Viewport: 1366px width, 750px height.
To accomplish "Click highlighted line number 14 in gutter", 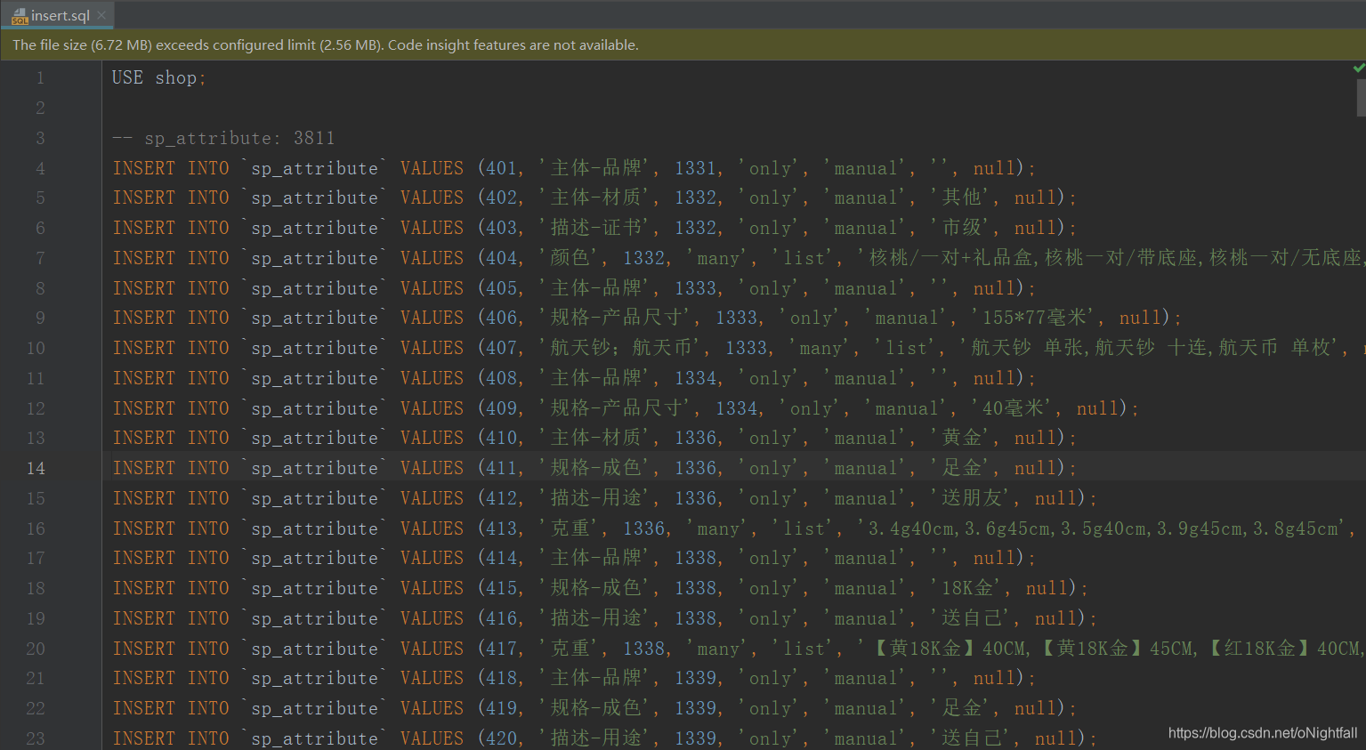I will point(36,469).
